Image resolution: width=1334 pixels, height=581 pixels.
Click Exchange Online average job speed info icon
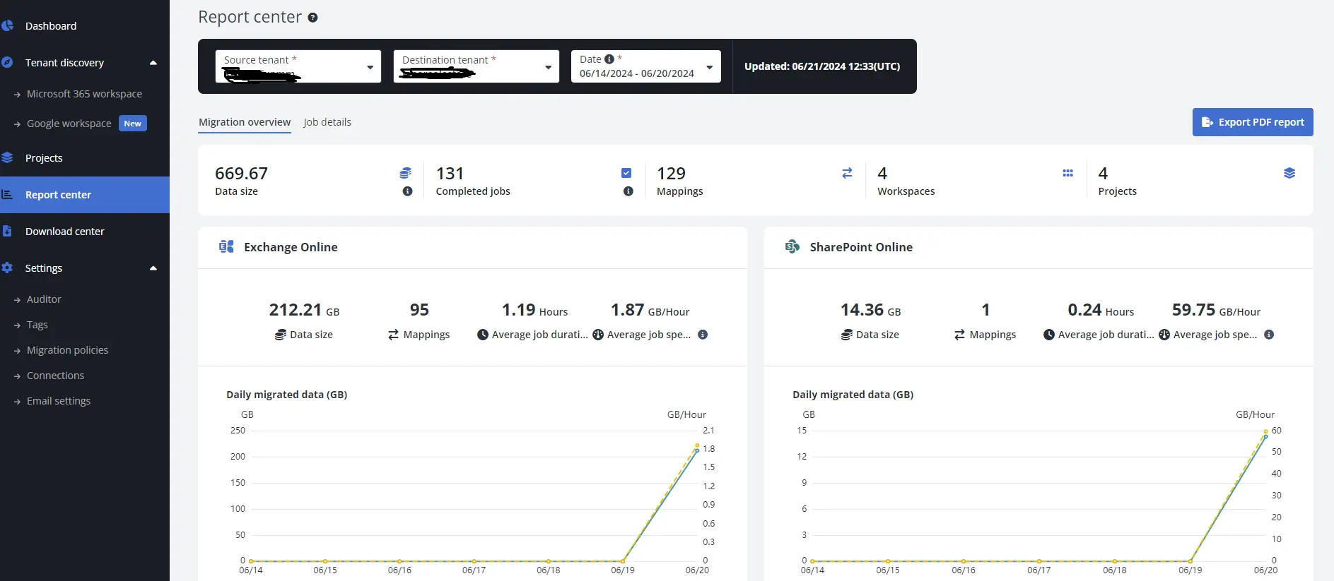click(x=703, y=335)
